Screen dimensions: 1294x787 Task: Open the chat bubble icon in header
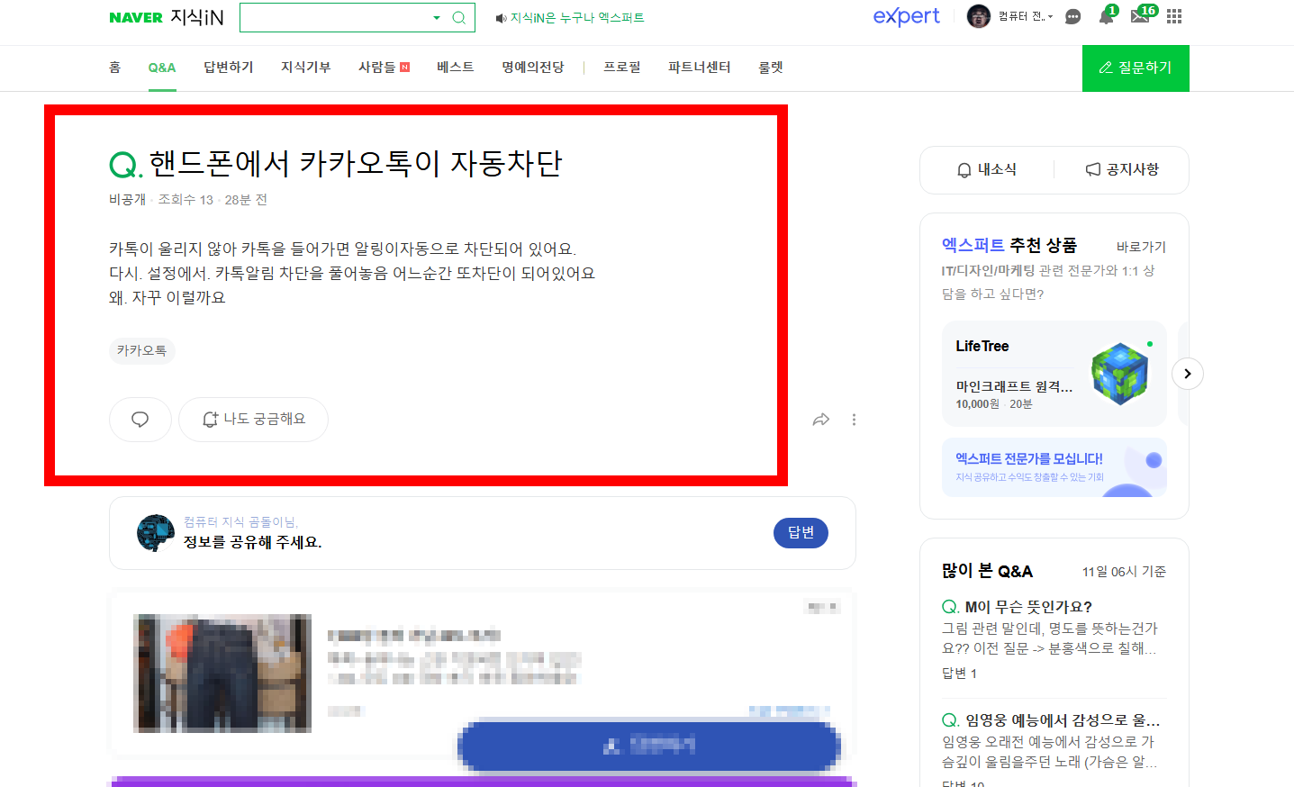pyautogui.click(x=1072, y=16)
